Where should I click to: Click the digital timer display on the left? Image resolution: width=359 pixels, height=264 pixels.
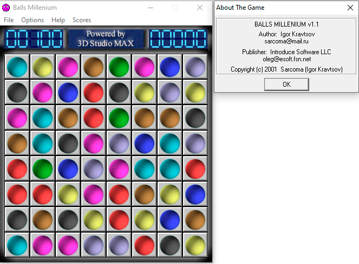(34, 39)
